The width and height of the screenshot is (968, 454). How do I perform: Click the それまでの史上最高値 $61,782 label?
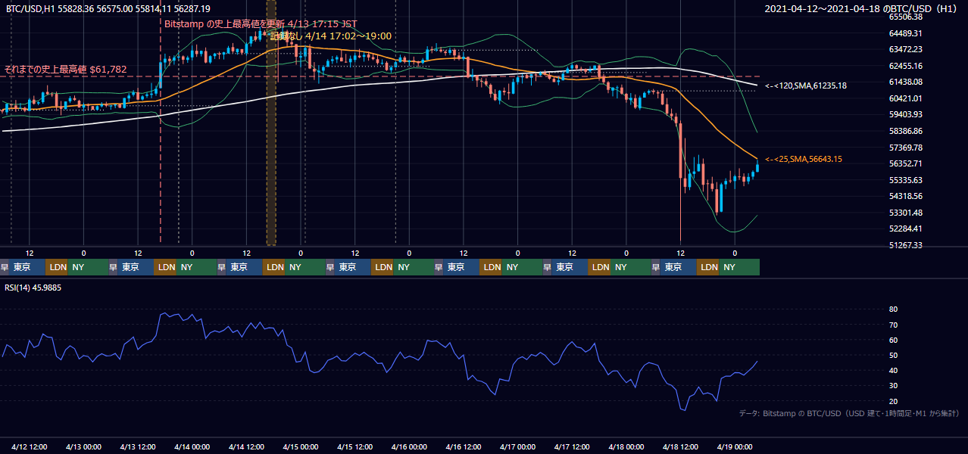[65, 69]
